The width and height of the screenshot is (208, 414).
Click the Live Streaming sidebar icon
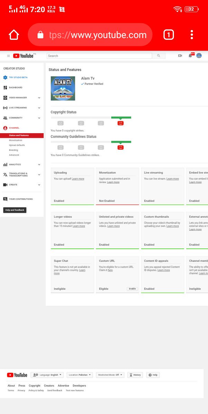point(5,108)
